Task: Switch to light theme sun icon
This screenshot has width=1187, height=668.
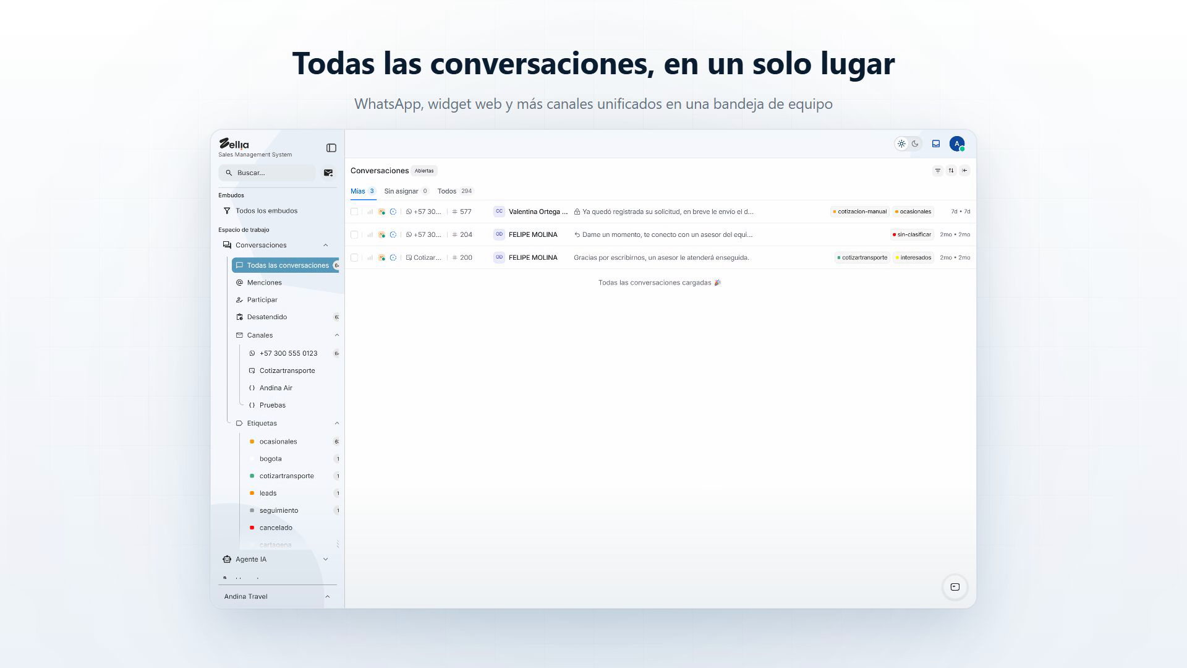Action: 901,143
